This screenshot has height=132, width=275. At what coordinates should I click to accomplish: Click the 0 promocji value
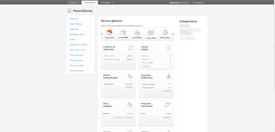point(129,84)
